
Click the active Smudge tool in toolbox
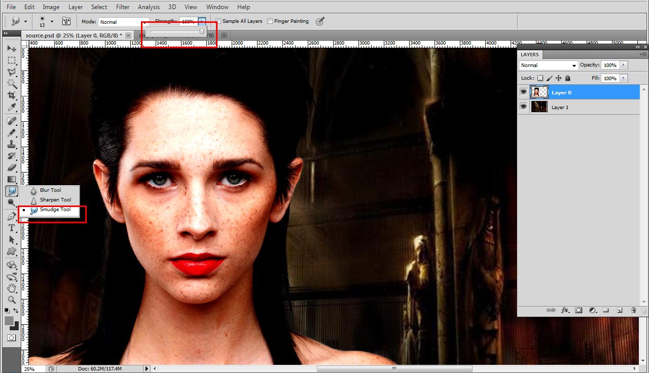click(12, 191)
